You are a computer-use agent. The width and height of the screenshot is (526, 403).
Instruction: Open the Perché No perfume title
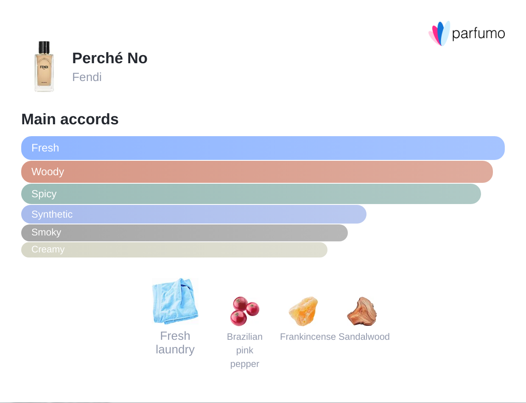[x=110, y=58]
